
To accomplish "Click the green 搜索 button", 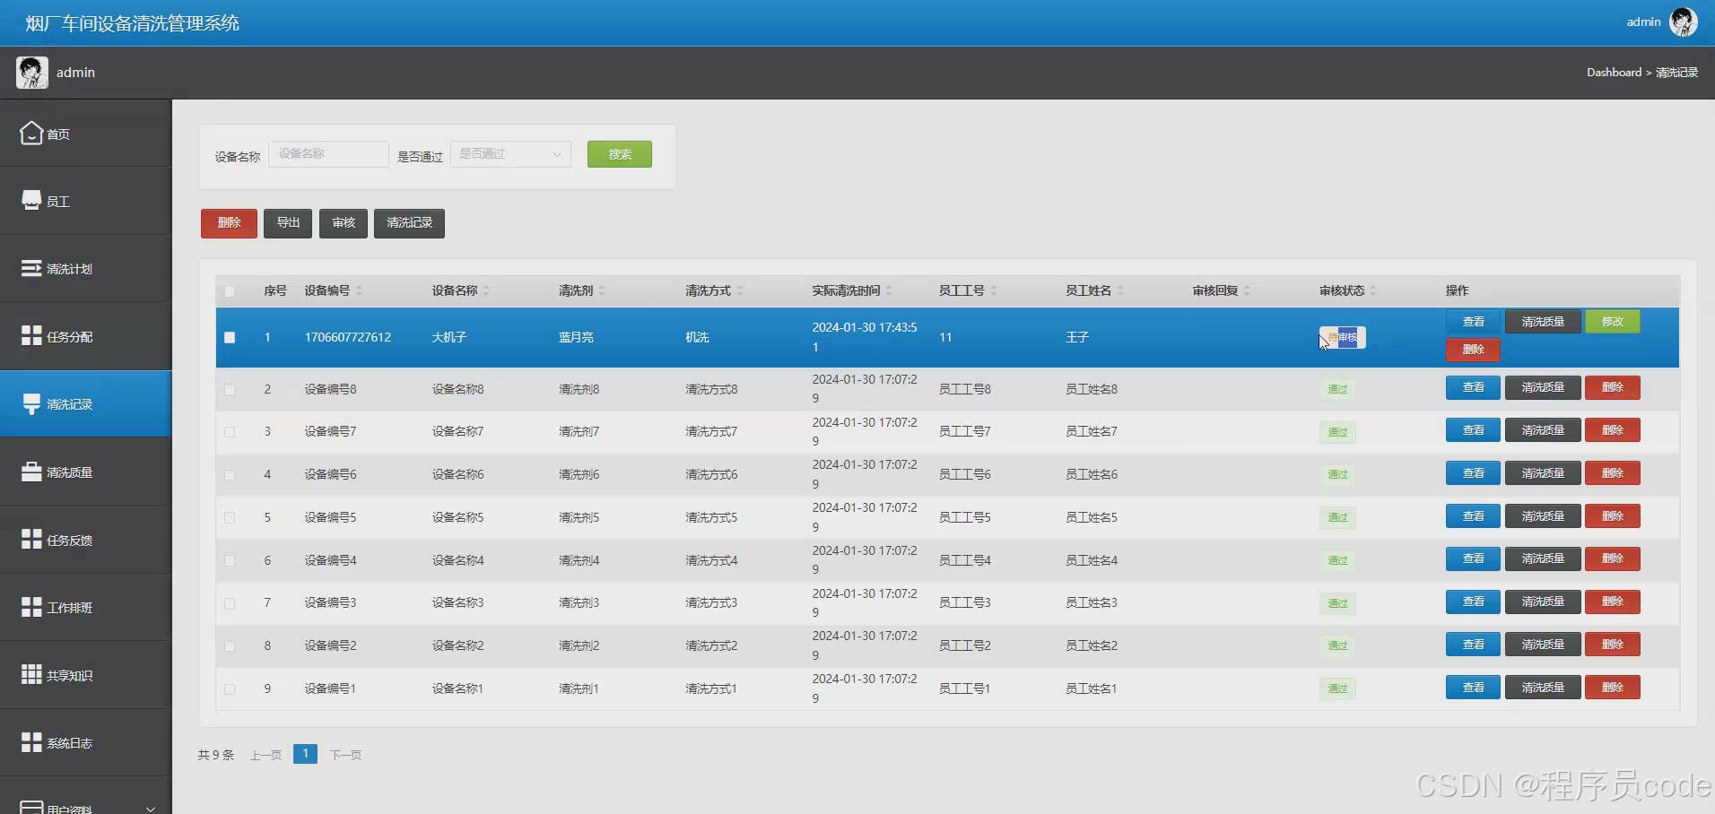I will 620,154.
